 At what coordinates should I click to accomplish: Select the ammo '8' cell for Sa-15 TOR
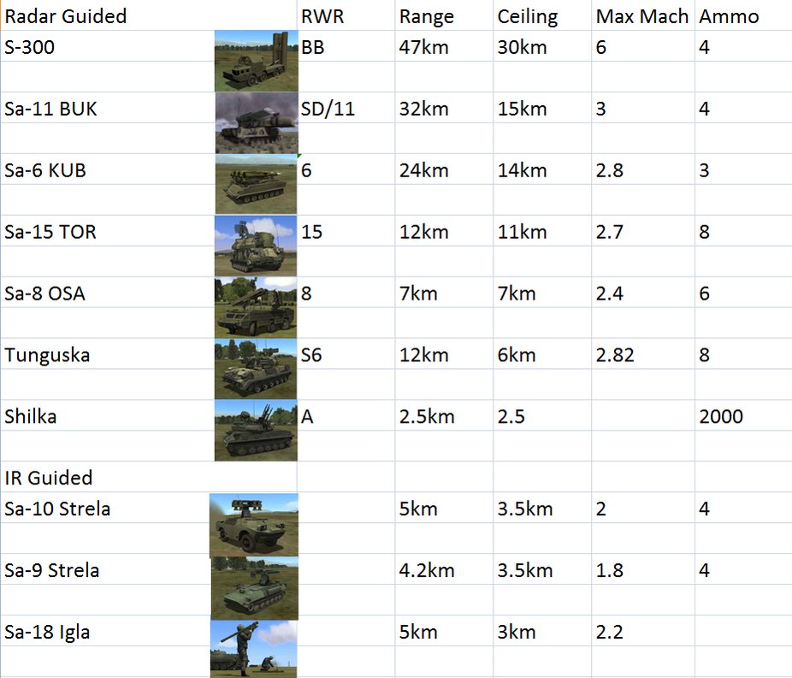pos(743,231)
